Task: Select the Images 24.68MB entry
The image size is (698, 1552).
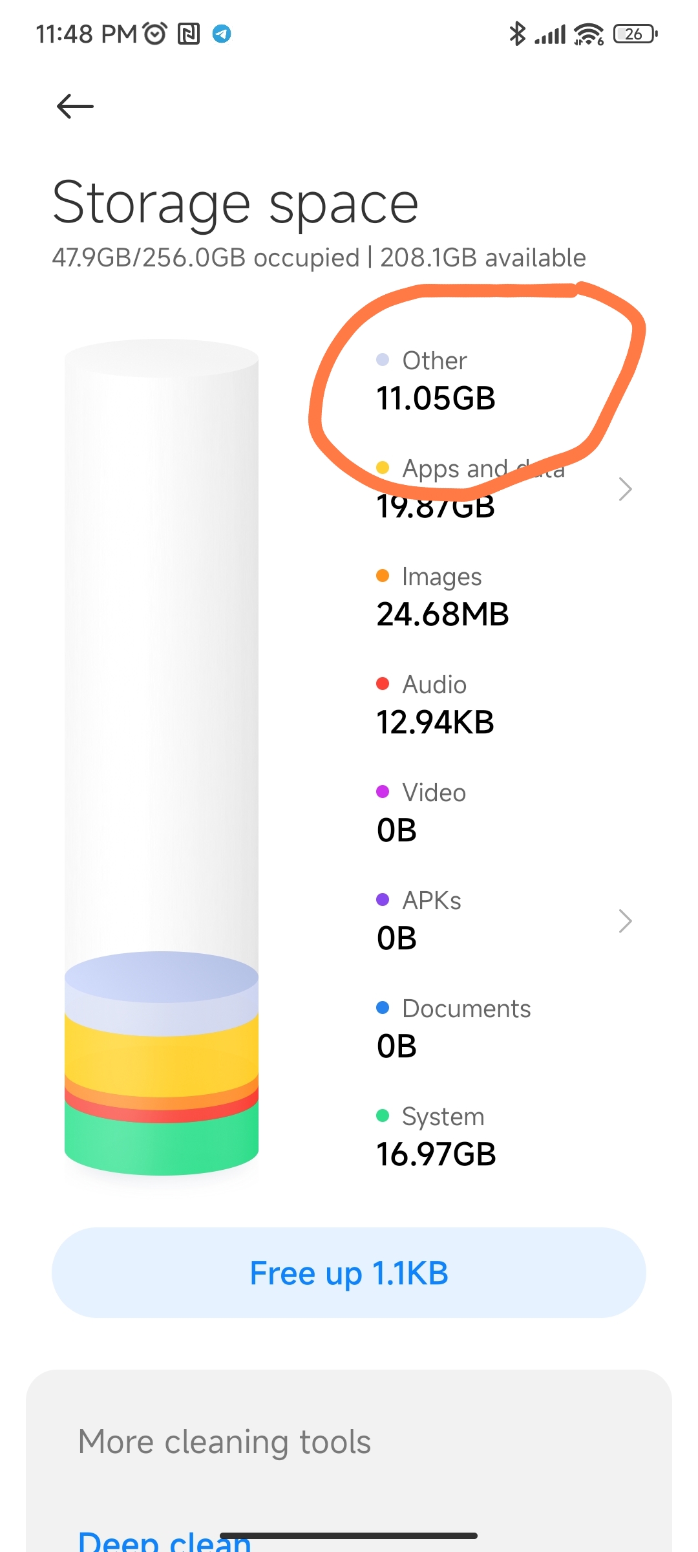Action: (443, 597)
